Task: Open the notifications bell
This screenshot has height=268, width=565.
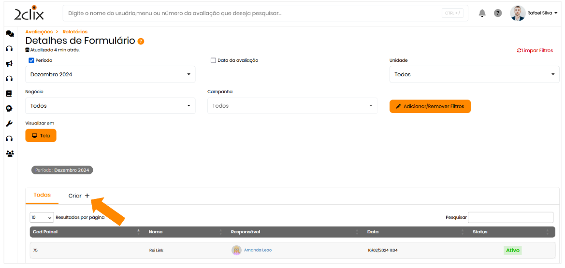Action: pos(482,13)
